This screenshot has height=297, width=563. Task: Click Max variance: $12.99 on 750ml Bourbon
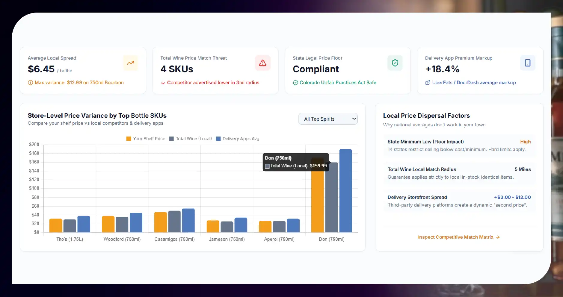coord(79,83)
